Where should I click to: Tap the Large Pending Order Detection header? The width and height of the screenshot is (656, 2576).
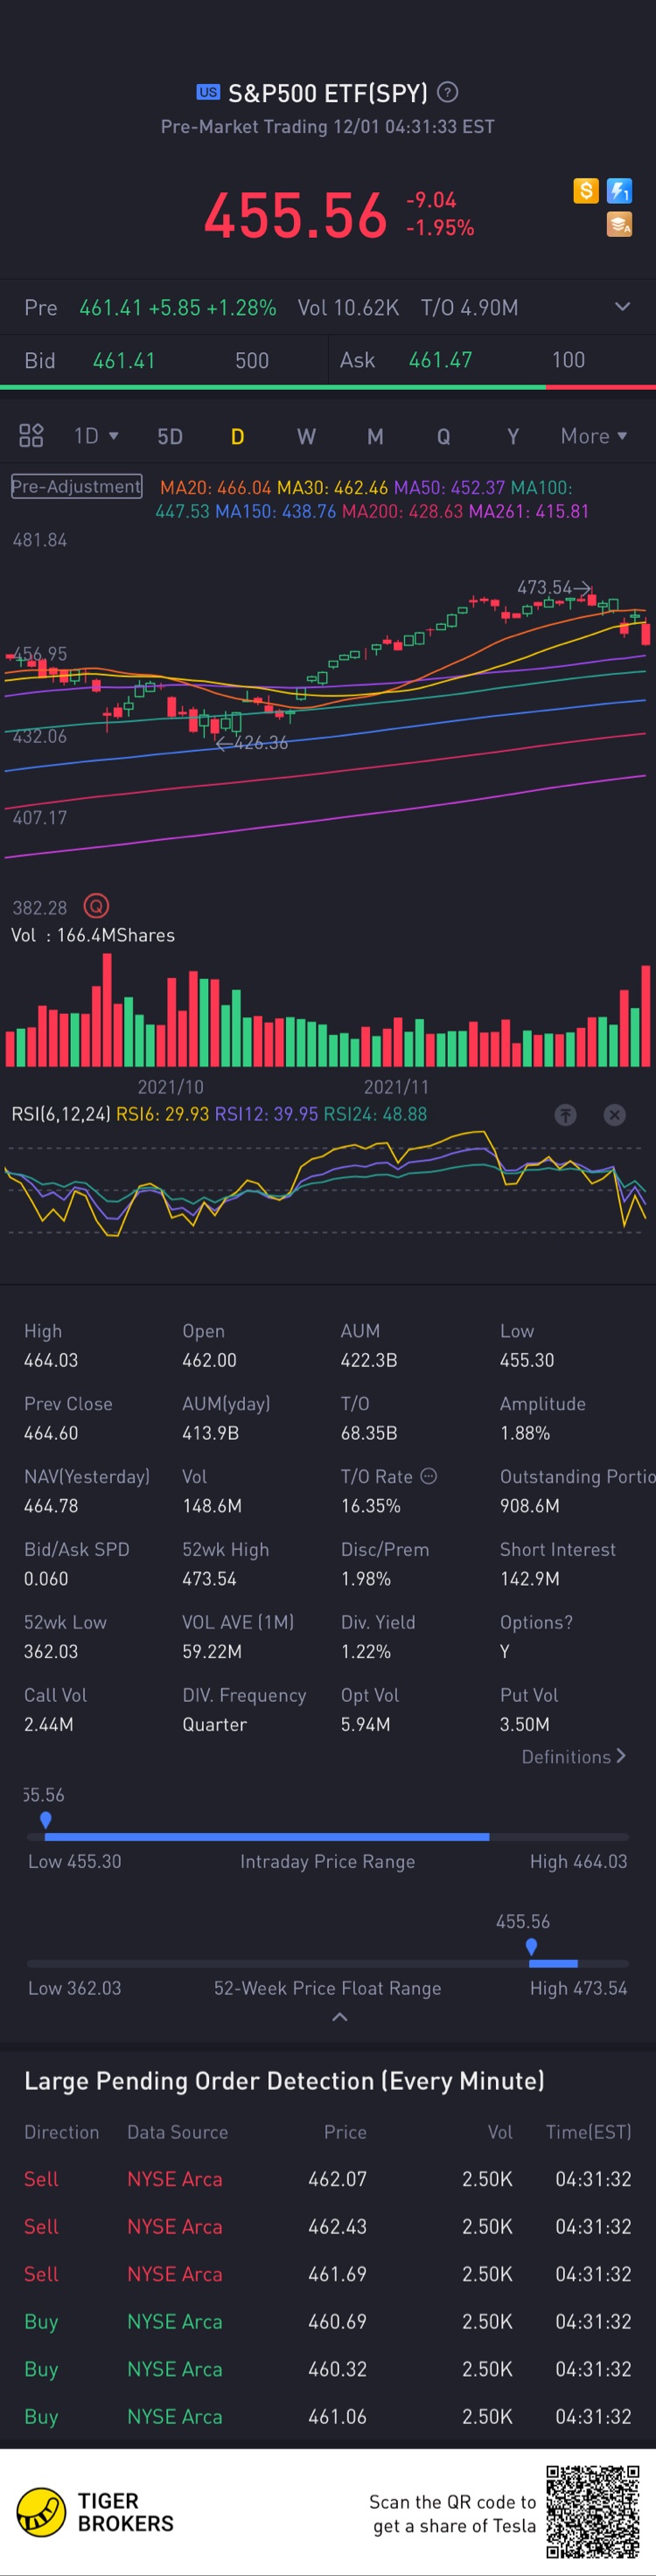coord(284,2080)
